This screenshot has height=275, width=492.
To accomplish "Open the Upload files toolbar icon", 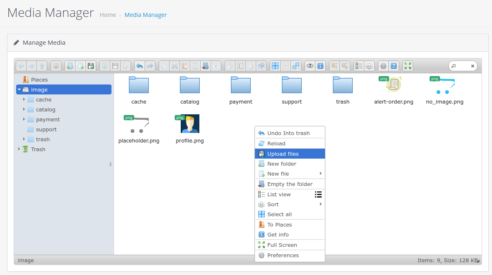I will (x=91, y=65).
